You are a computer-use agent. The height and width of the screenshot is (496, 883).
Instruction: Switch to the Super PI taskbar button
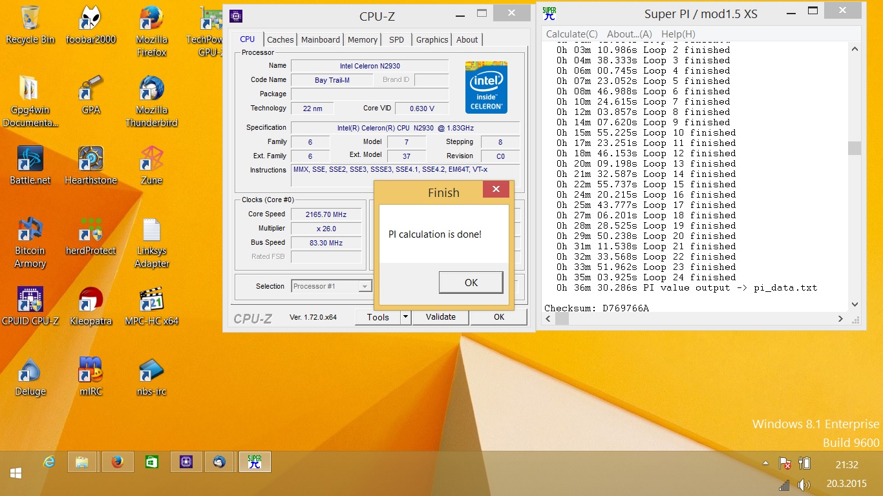pos(255,462)
